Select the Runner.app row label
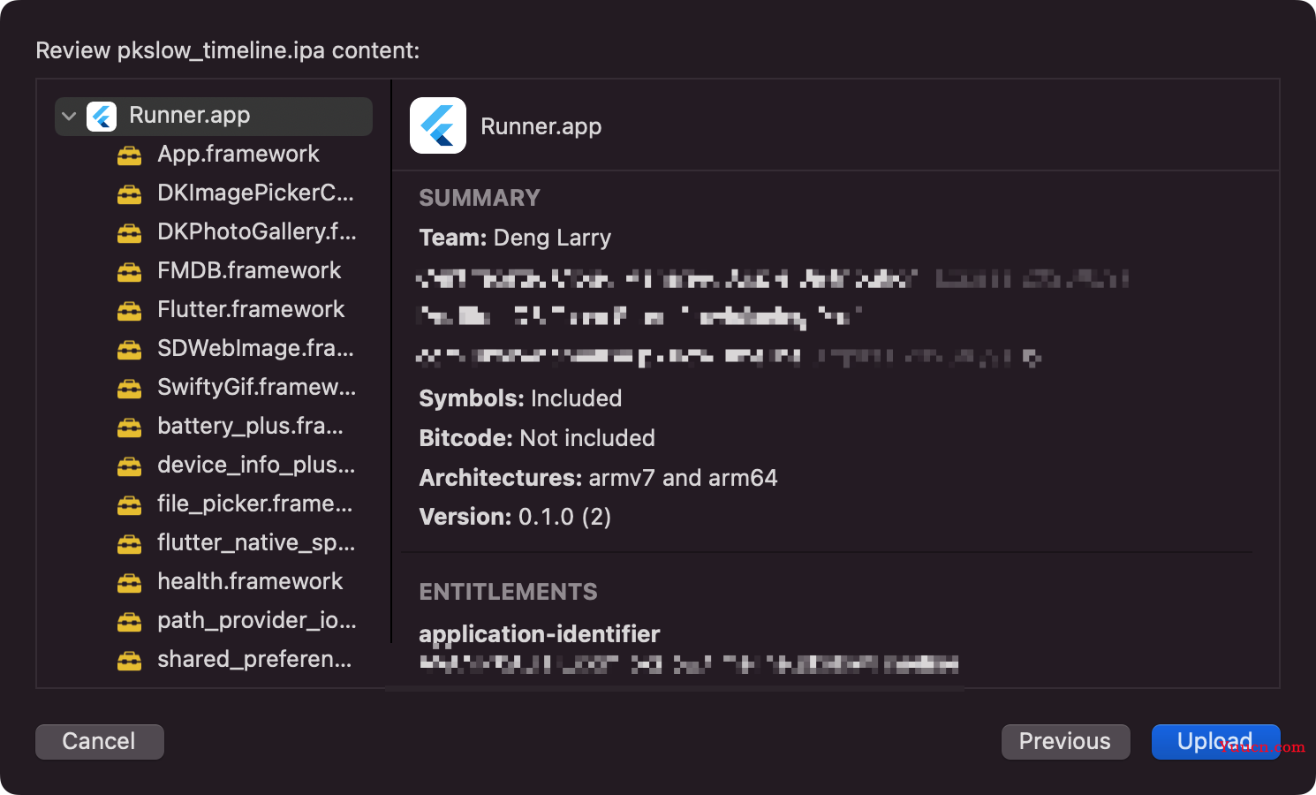 (189, 116)
